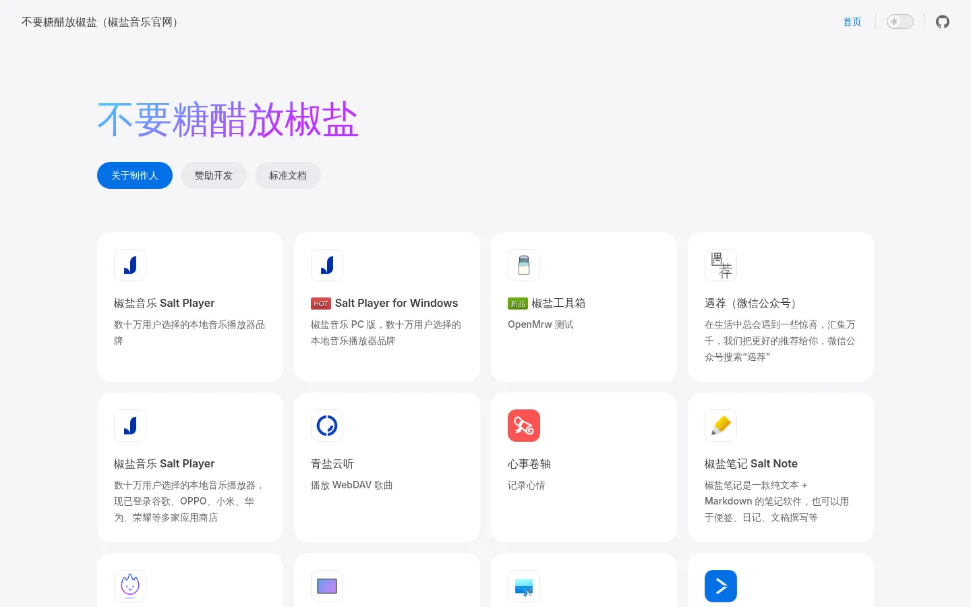
Task: Click the gradient heading 不要糖醋放椒盐
Action: pyautogui.click(x=228, y=120)
